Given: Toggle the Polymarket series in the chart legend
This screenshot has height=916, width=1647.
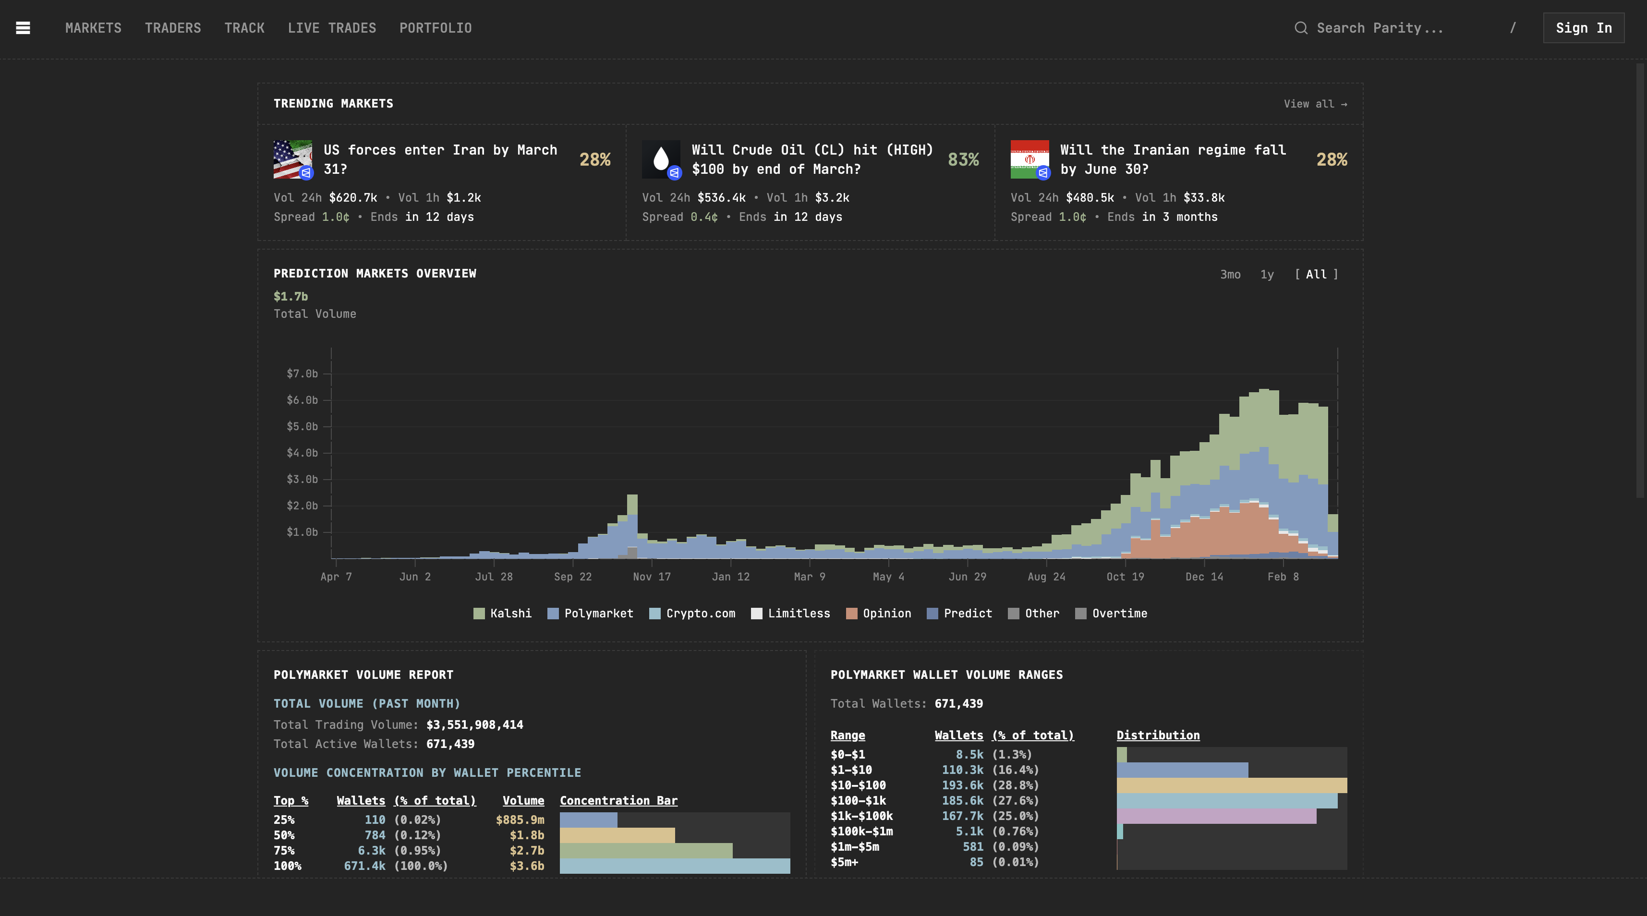Looking at the screenshot, I should tap(590, 613).
